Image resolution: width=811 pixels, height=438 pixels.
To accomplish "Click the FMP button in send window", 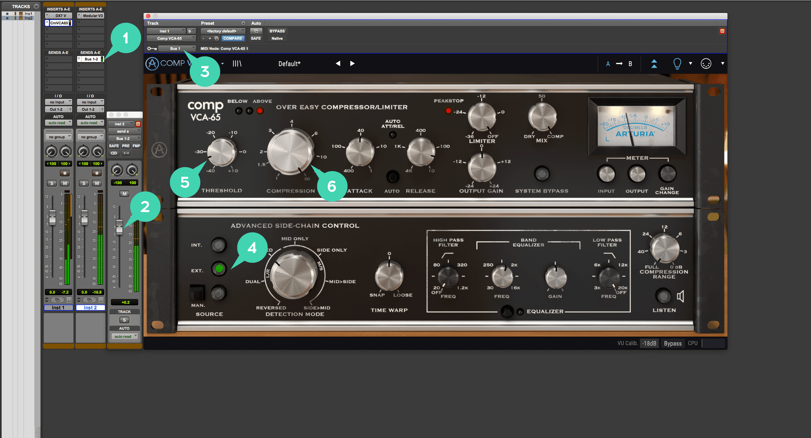I will tap(136, 146).
